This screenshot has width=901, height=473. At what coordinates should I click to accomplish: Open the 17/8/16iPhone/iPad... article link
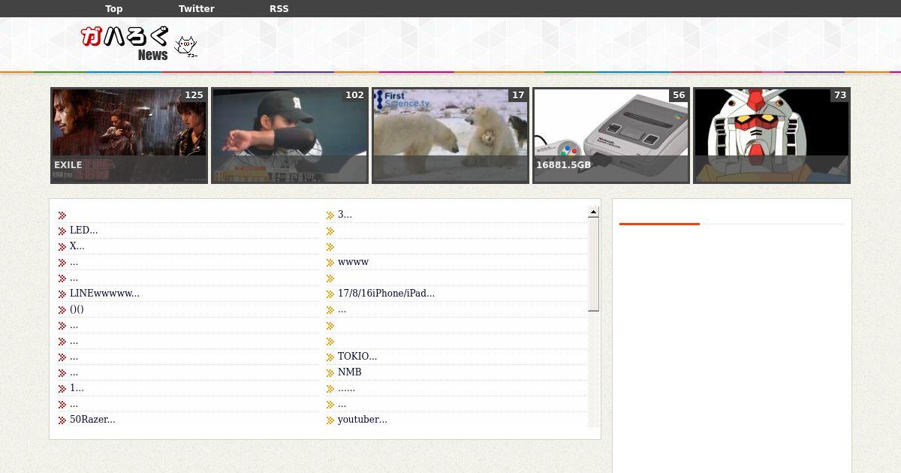386,294
